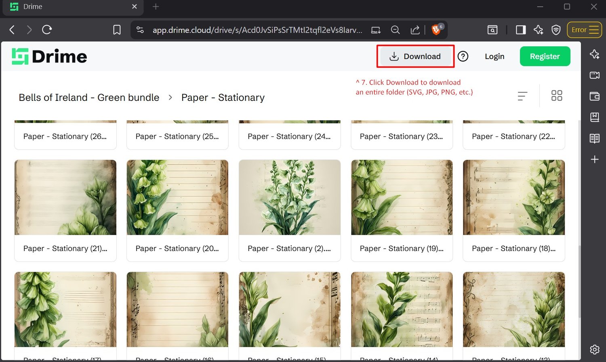Click the Paper - Stationary (20... label
Viewport: 606px width, 362px height.
click(x=177, y=249)
